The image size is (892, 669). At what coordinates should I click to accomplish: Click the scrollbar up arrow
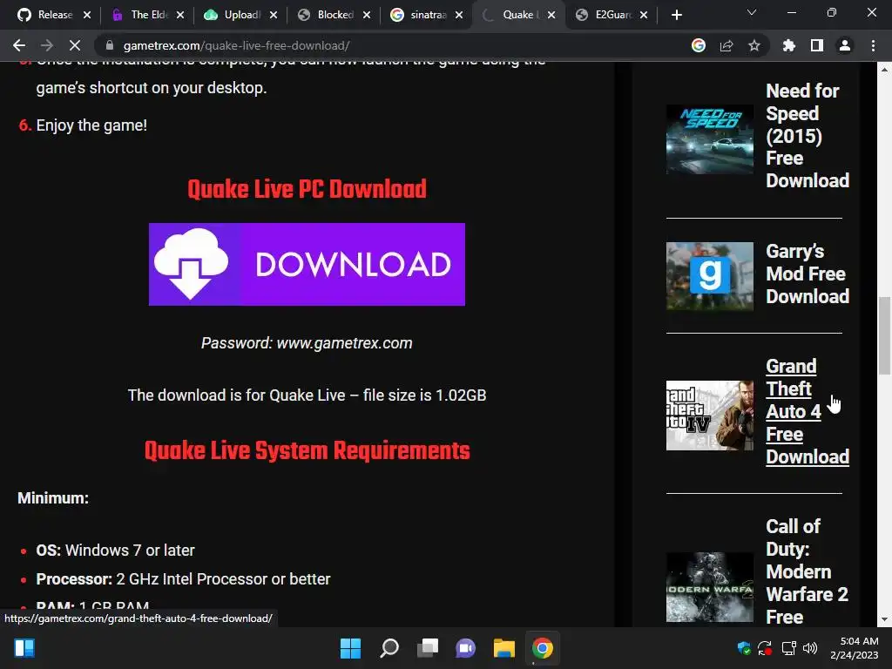884,70
